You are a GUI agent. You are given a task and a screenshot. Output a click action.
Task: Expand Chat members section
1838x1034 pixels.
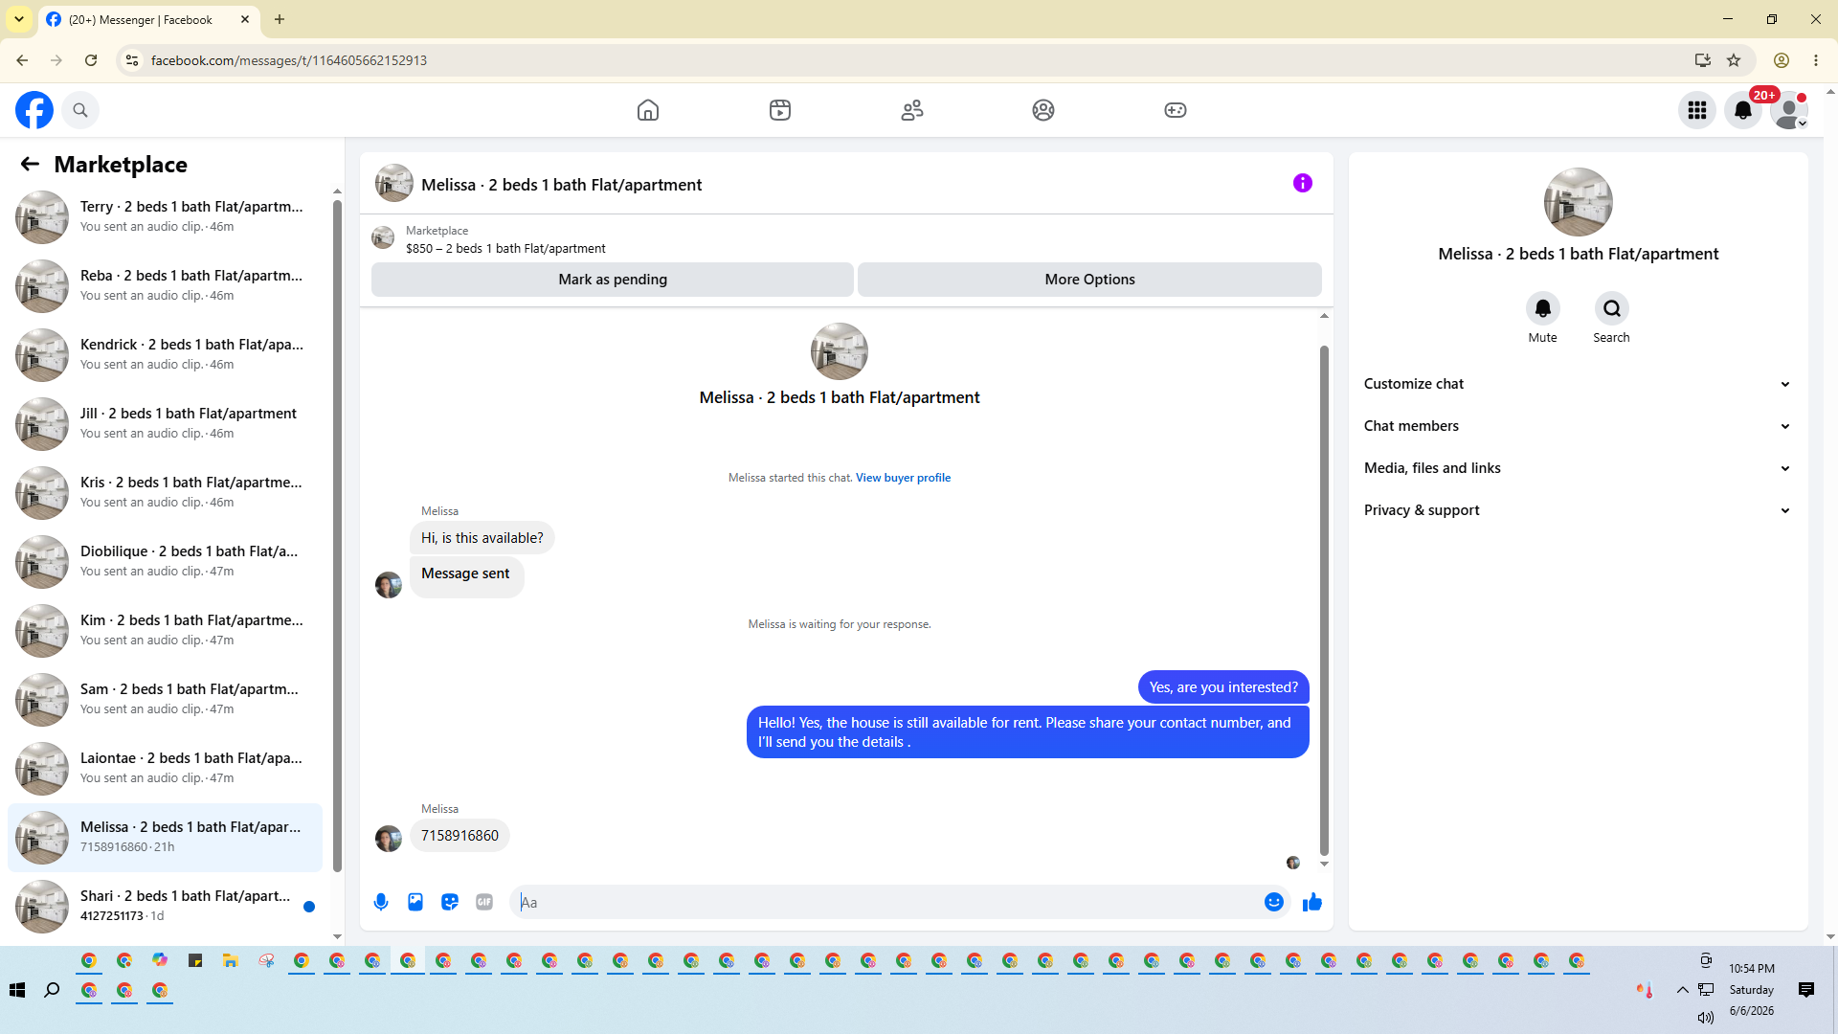click(1578, 426)
